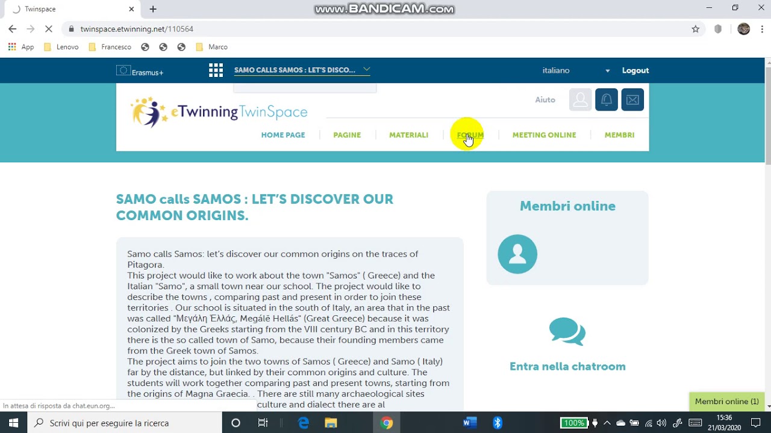Open the Chrome profile avatar
Screen dimensions: 771x433
744,29
